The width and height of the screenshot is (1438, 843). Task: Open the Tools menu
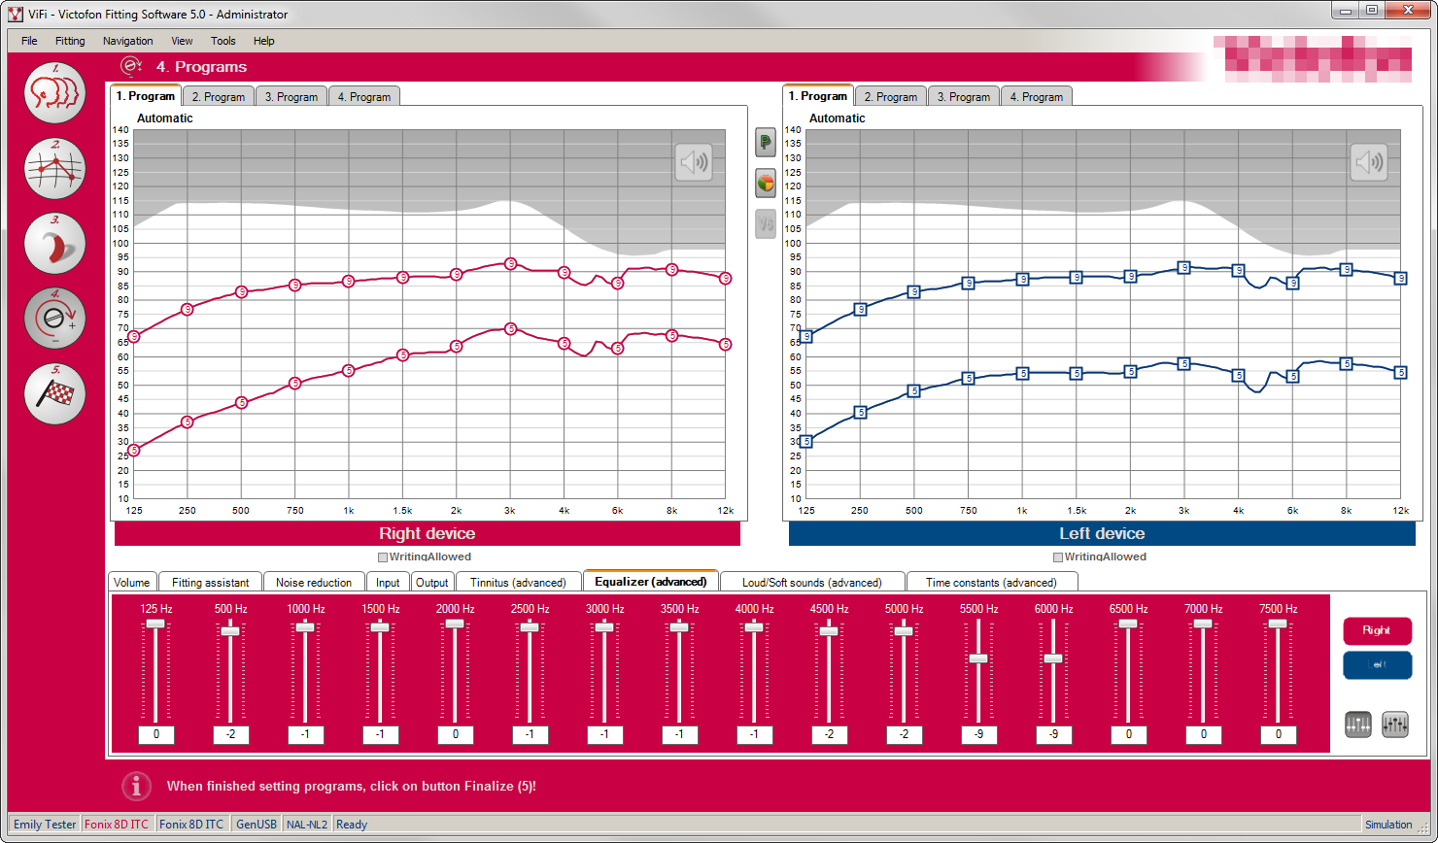[x=223, y=41]
